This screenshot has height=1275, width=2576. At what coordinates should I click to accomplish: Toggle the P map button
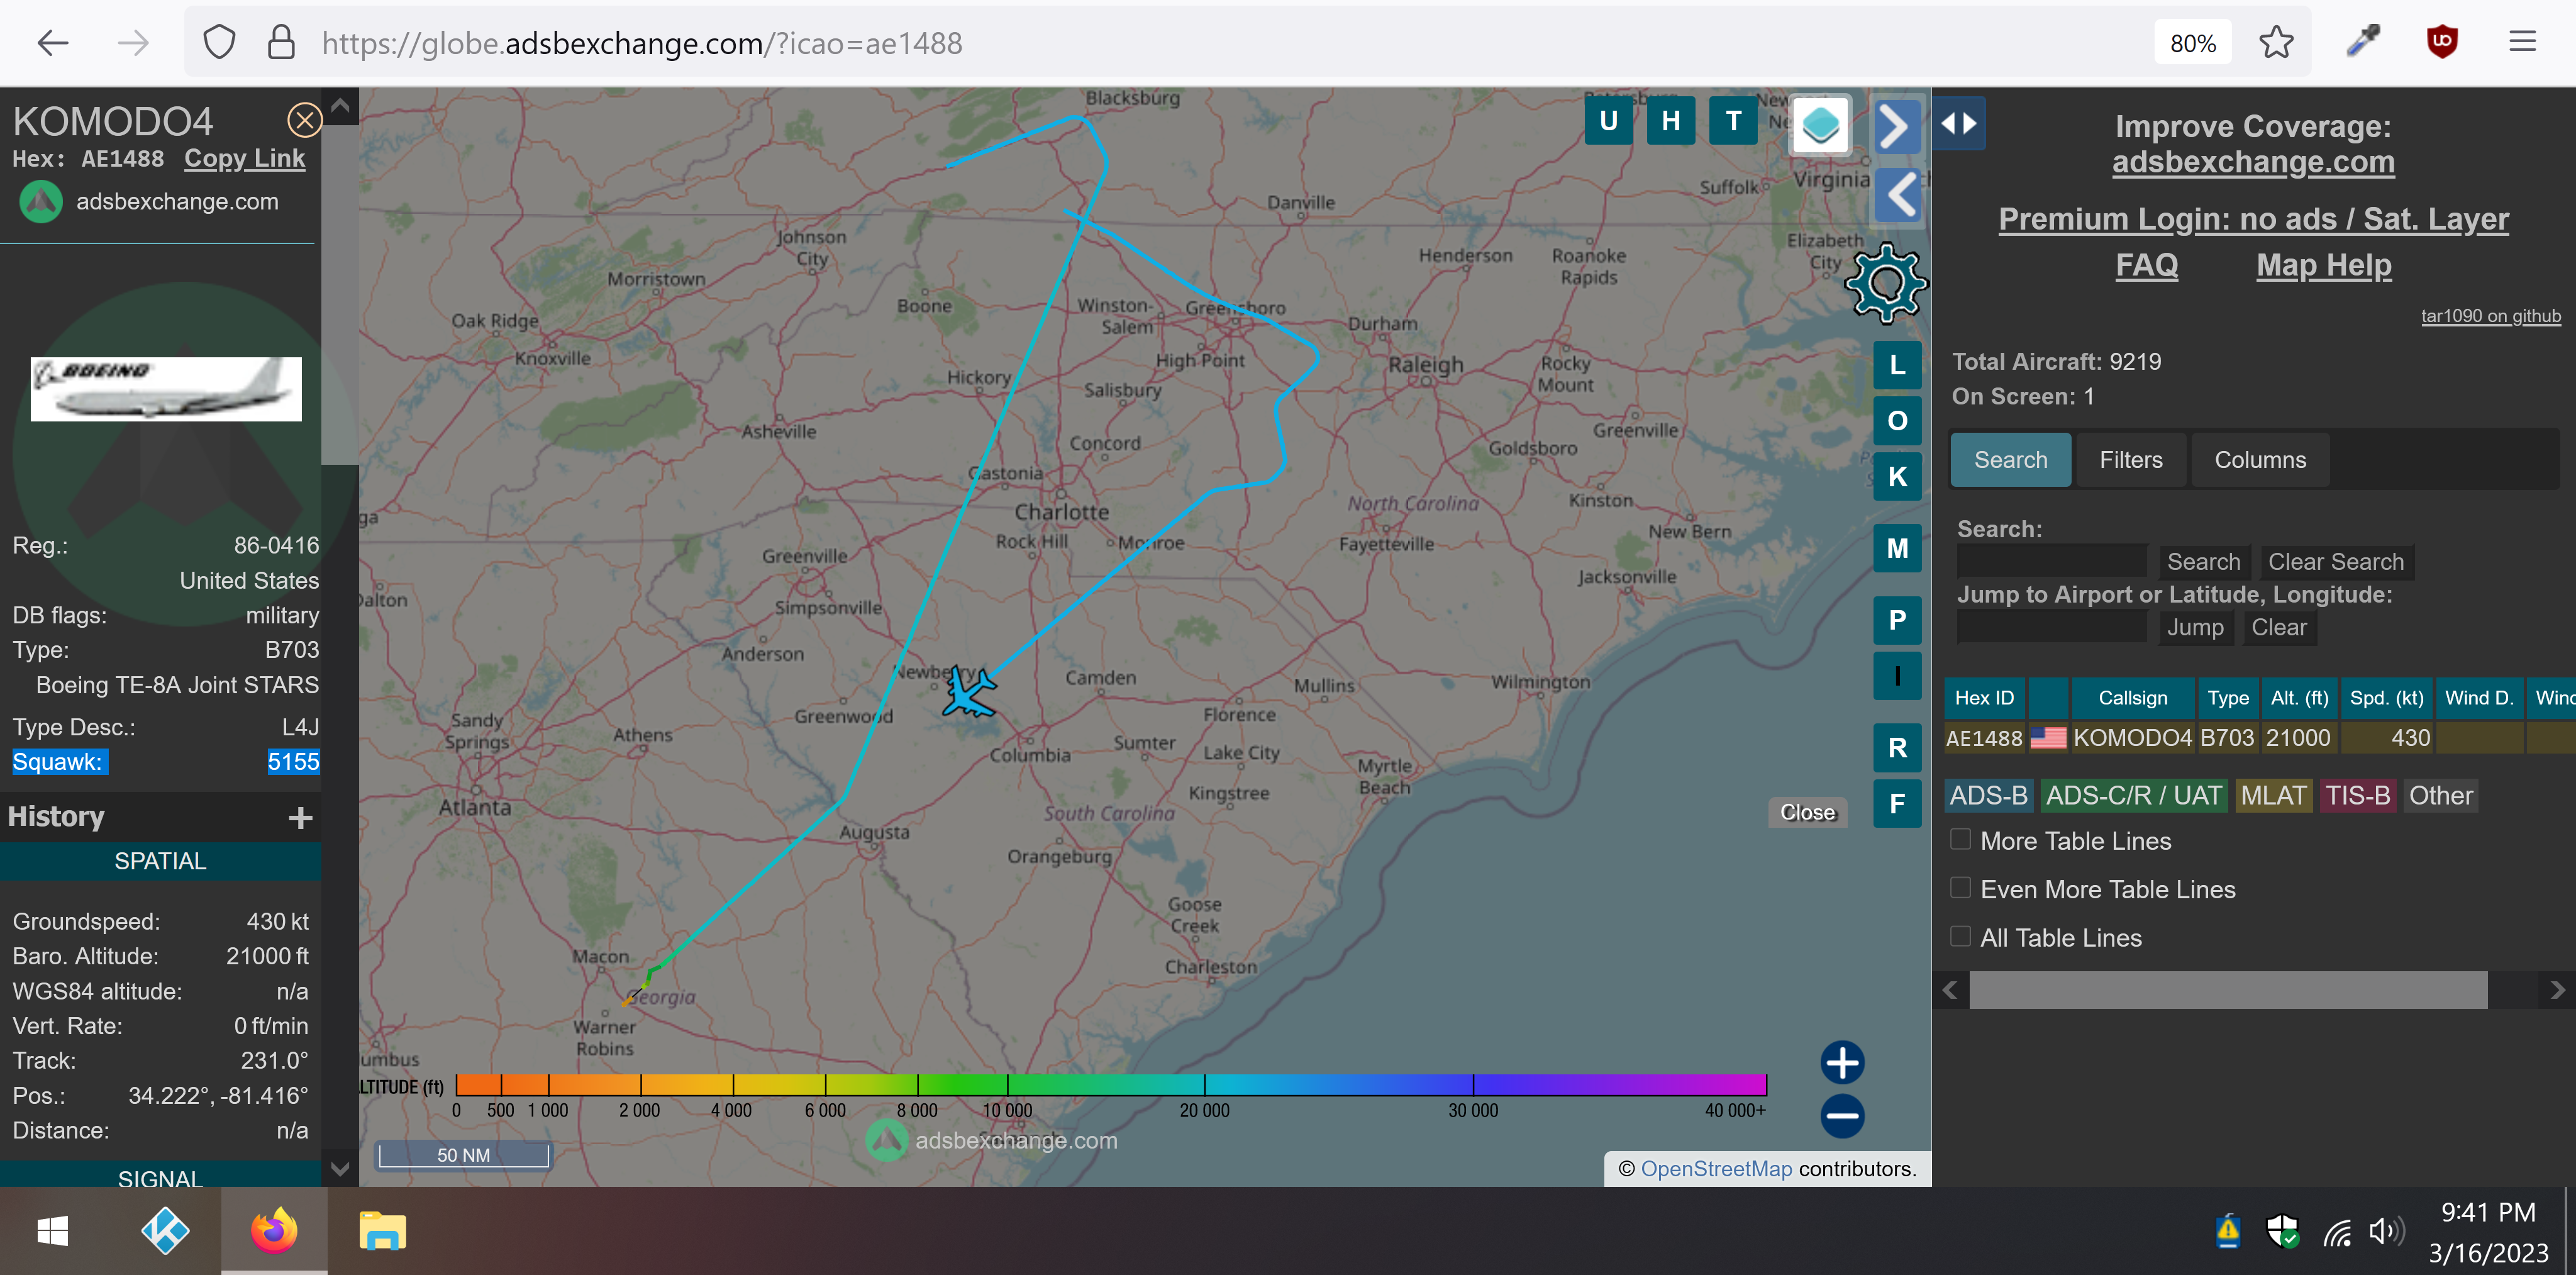1897,620
